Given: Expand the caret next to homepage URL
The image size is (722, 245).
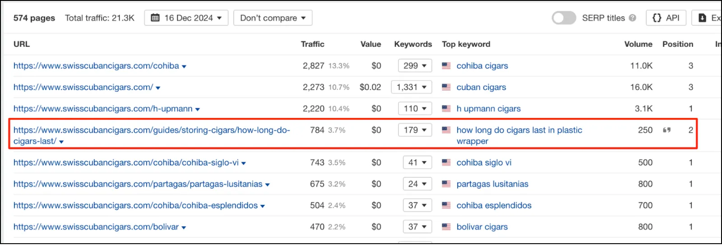Looking at the screenshot, I should (158, 88).
